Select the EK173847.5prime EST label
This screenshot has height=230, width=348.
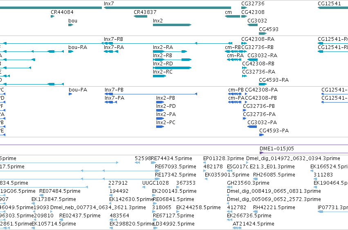point(54,199)
